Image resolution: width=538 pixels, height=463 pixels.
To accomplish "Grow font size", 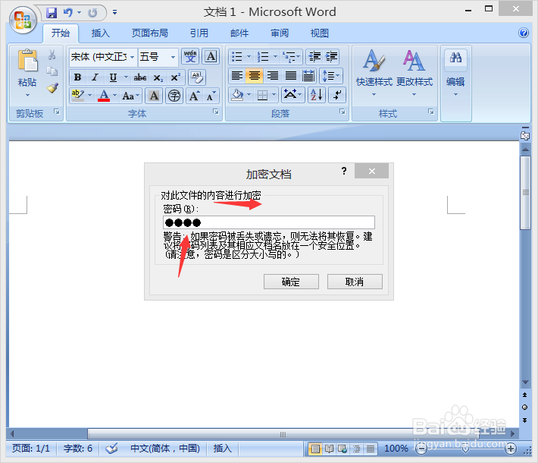I will (194, 96).
